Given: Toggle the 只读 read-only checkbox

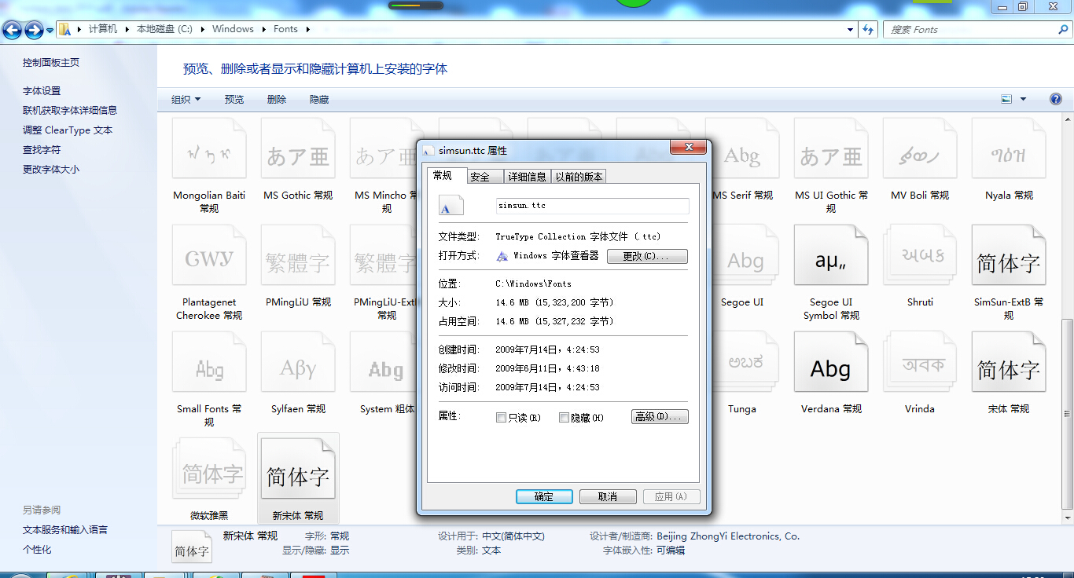Looking at the screenshot, I should point(501,418).
